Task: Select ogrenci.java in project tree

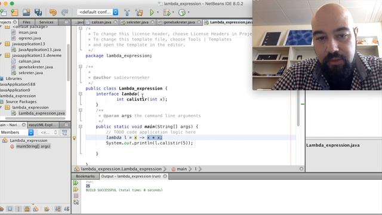Action: click(x=30, y=38)
